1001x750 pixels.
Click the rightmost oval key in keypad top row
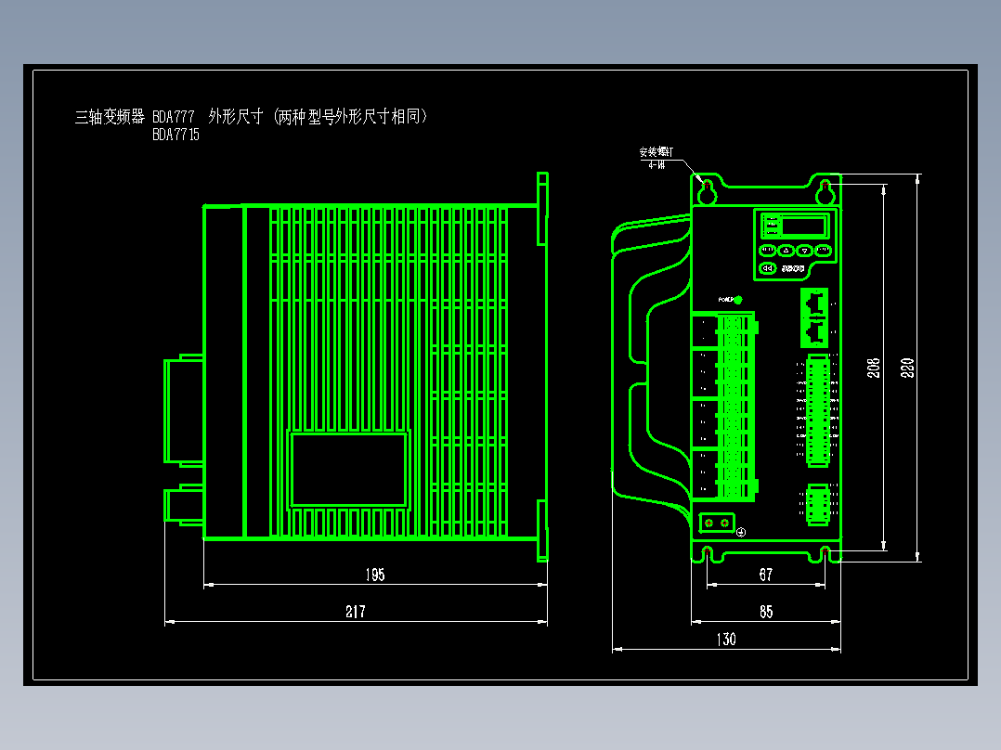[x=823, y=251]
